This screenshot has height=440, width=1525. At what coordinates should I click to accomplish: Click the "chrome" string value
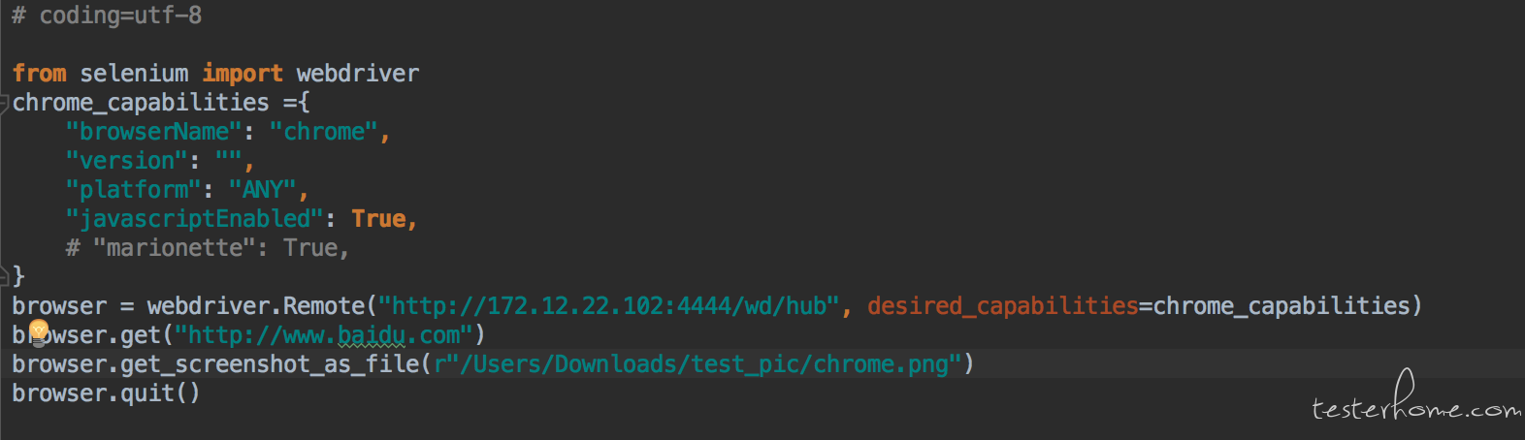[x=324, y=132]
